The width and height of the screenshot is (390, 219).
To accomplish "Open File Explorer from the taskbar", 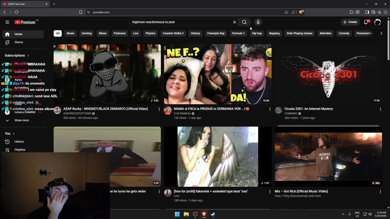I will (x=186, y=214).
